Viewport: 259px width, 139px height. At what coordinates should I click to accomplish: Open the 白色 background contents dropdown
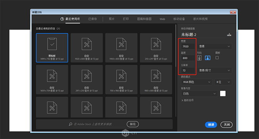pyautogui.click(x=199, y=94)
